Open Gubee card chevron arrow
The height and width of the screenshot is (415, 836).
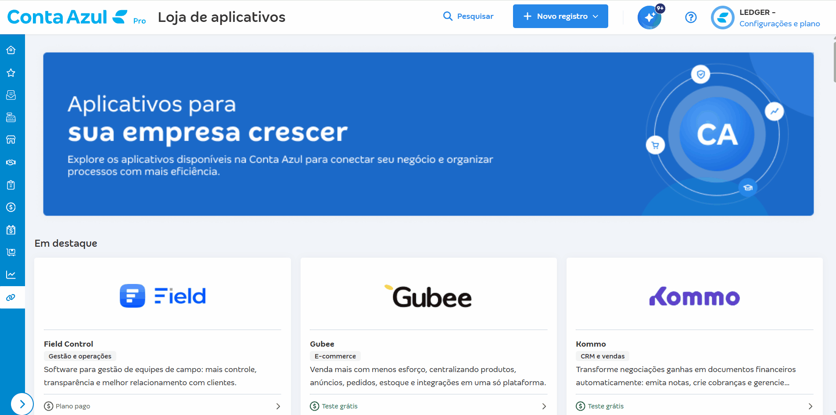click(x=544, y=406)
